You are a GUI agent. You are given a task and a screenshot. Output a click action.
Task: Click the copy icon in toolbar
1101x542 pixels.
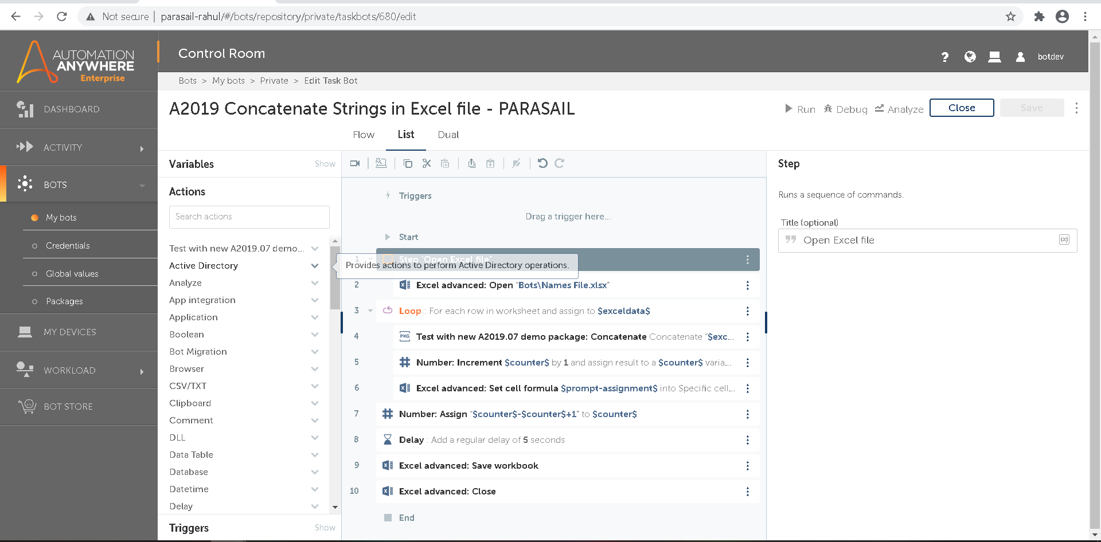click(408, 164)
